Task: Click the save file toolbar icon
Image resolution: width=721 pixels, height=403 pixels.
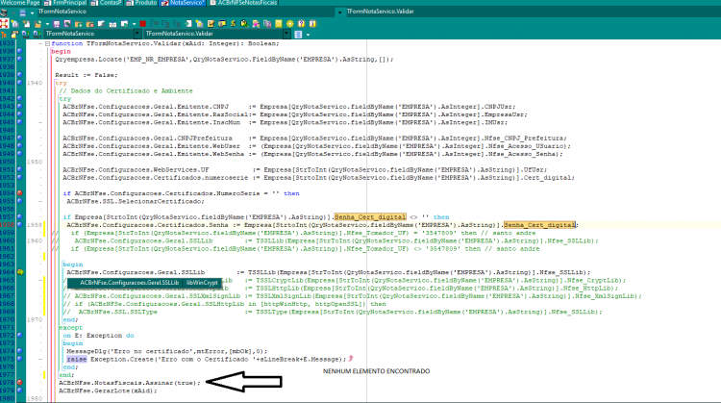Action: 57,24
